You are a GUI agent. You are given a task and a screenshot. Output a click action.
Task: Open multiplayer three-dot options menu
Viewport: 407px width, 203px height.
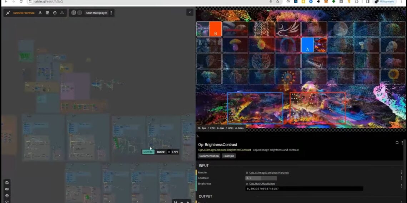(111, 13)
